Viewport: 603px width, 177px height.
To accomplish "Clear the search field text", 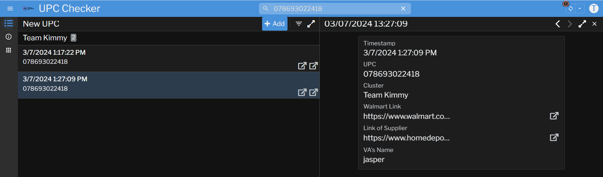I will click(x=403, y=8).
